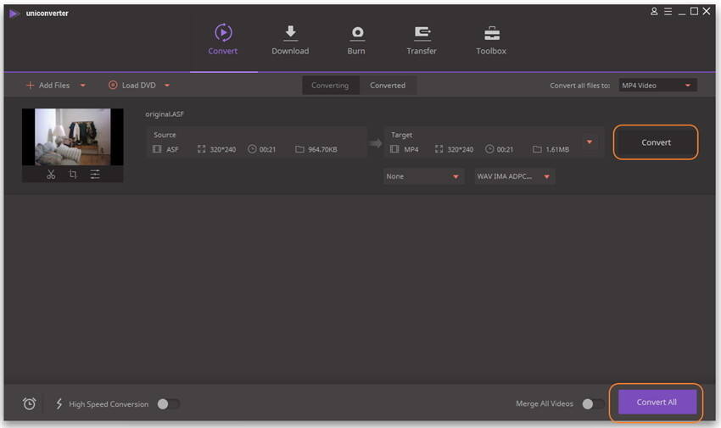Expand the Add Files dropdown arrow
721x428 pixels.
(83, 86)
